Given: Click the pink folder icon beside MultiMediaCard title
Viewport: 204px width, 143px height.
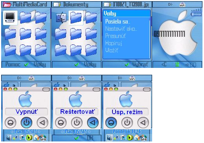Looking at the screenshot, I should [7, 5].
